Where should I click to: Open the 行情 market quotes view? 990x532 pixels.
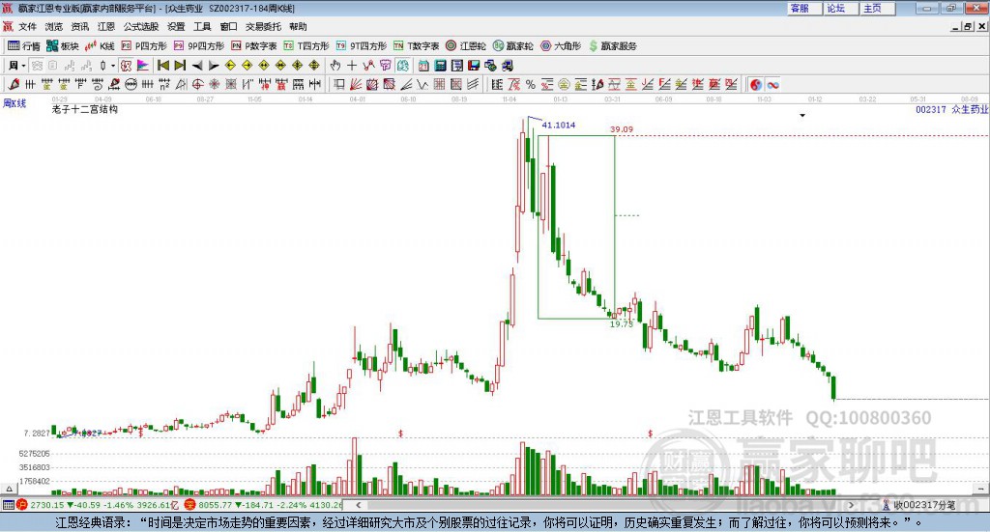click(23, 46)
